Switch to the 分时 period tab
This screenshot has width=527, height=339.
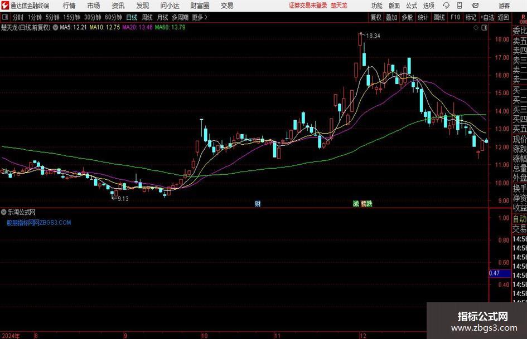(x=18, y=17)
